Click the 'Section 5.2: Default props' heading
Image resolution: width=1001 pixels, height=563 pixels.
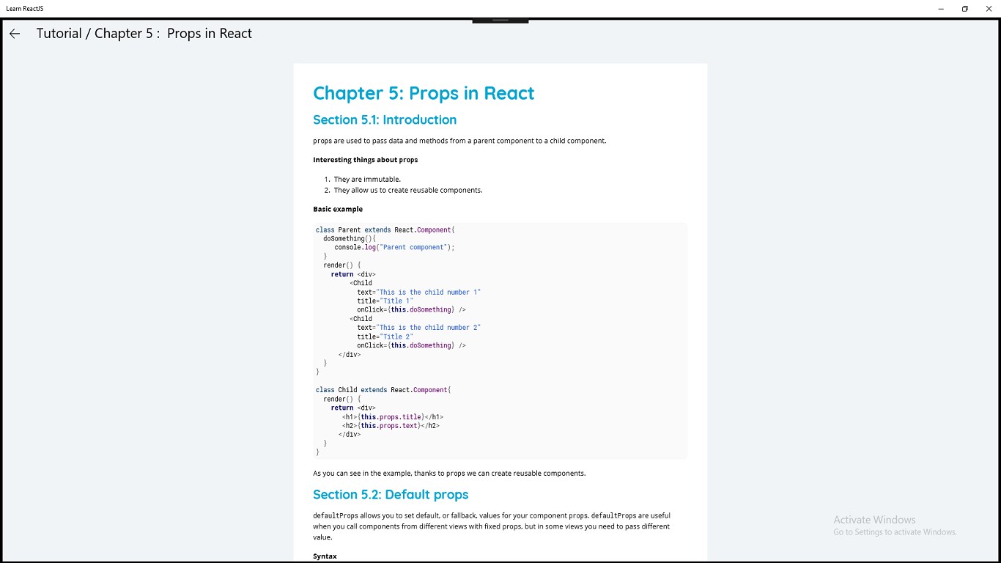click(x=391, y=494)
